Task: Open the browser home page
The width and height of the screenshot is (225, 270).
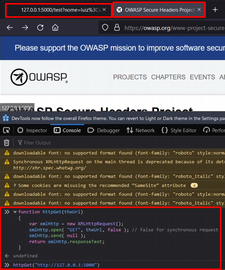Action: click(55, 27)
